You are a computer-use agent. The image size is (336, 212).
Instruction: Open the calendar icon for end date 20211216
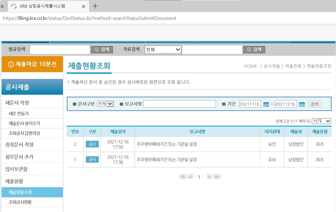[302, 104]
